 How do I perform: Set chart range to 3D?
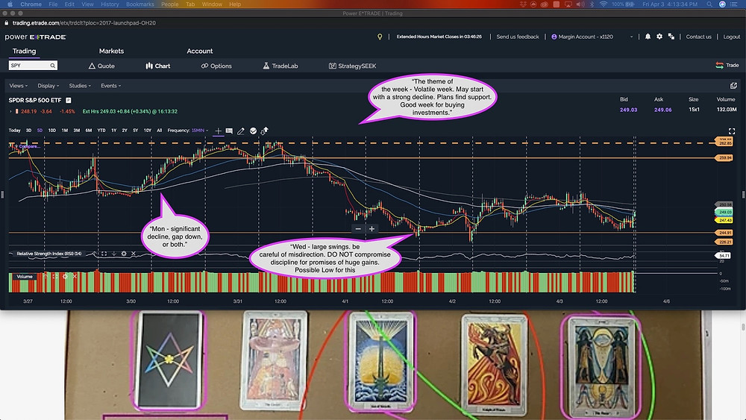pyautogui.click(x=28, y=131)
